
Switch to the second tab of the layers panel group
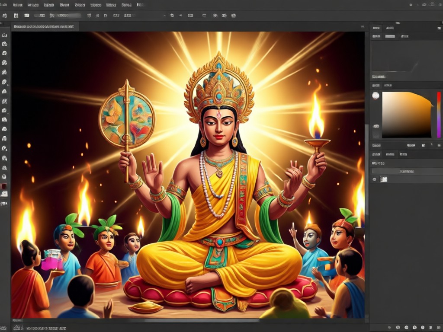tap(390, 154)
